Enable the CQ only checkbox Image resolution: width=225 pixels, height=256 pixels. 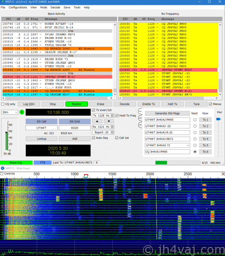click(3, 104)
